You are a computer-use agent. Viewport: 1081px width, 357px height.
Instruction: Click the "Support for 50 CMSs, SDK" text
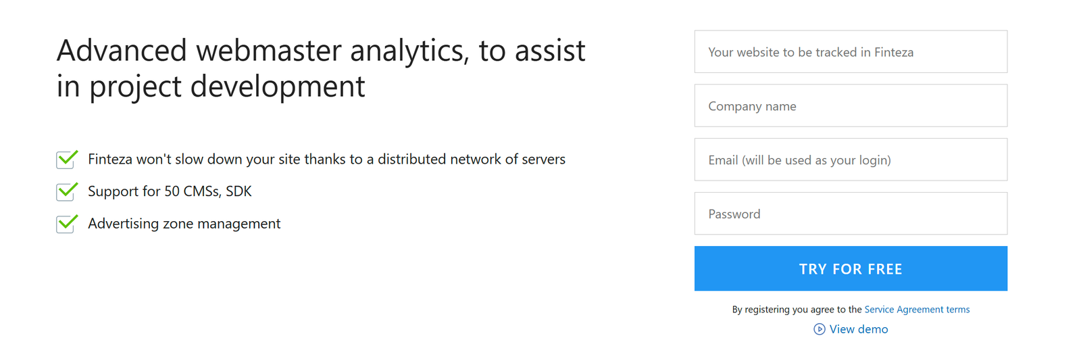coord(170,192)
